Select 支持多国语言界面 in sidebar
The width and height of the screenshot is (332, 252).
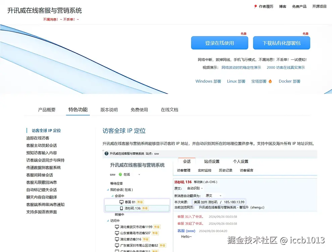[42, 212]
